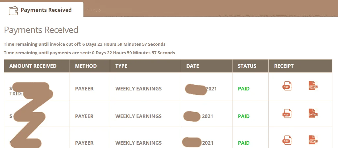Viewport: 338px width, 148px height.
Task: Download PDF receipt for second payment row
Action: 287,113
